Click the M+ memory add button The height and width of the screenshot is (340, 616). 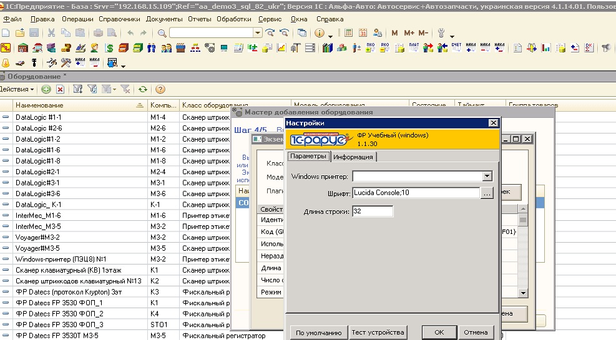coord(409,33)
